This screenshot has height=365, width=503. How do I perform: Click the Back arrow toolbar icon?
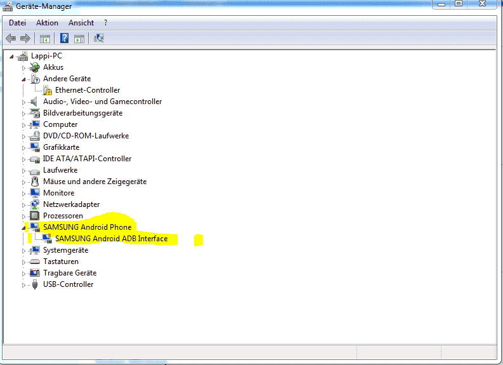(11, 39)
